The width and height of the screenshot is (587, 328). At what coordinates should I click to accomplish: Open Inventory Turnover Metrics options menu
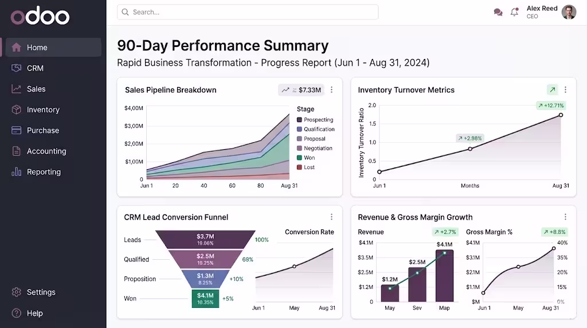[x=565, y=89]
